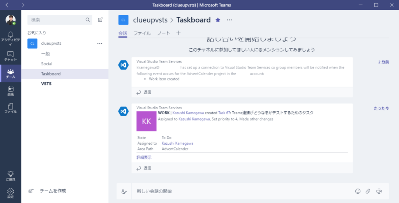The image size is (399, 203).
Task: Open Teams (チーム) in the sidebar
Action: 11,73
